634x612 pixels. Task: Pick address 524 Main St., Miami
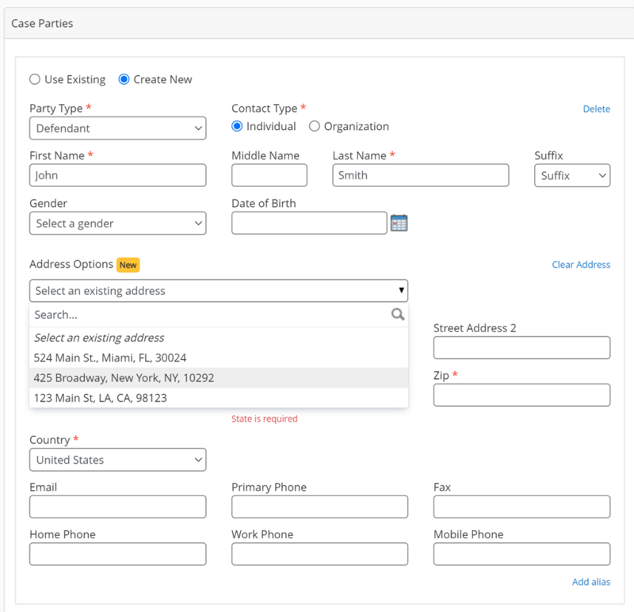point(110,358)
